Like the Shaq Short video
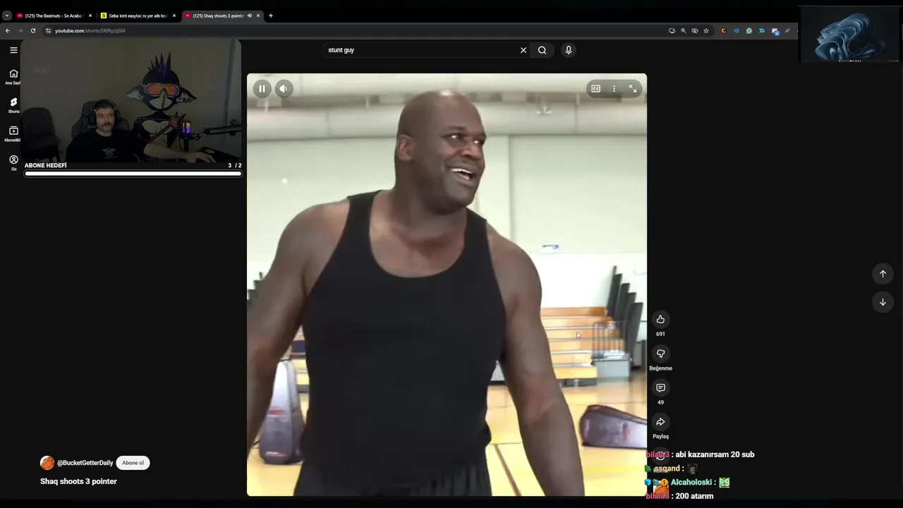The height and width of the screenshot is (508, 903). 660,319
